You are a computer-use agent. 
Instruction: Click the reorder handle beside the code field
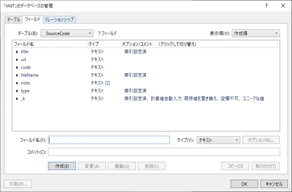point(17,68)
